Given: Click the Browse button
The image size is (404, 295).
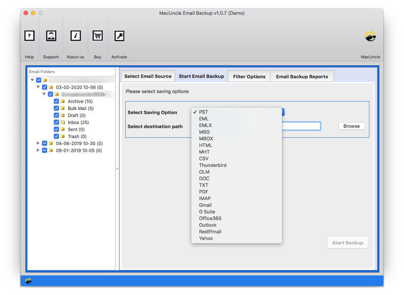Looking at the screenshot, I should click(x=351, y=126).
